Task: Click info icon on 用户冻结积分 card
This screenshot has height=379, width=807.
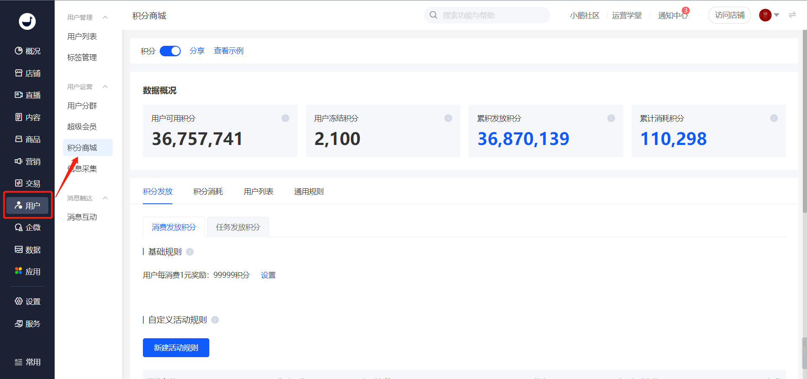Action: pyautogui.click(x=448, y=118)
